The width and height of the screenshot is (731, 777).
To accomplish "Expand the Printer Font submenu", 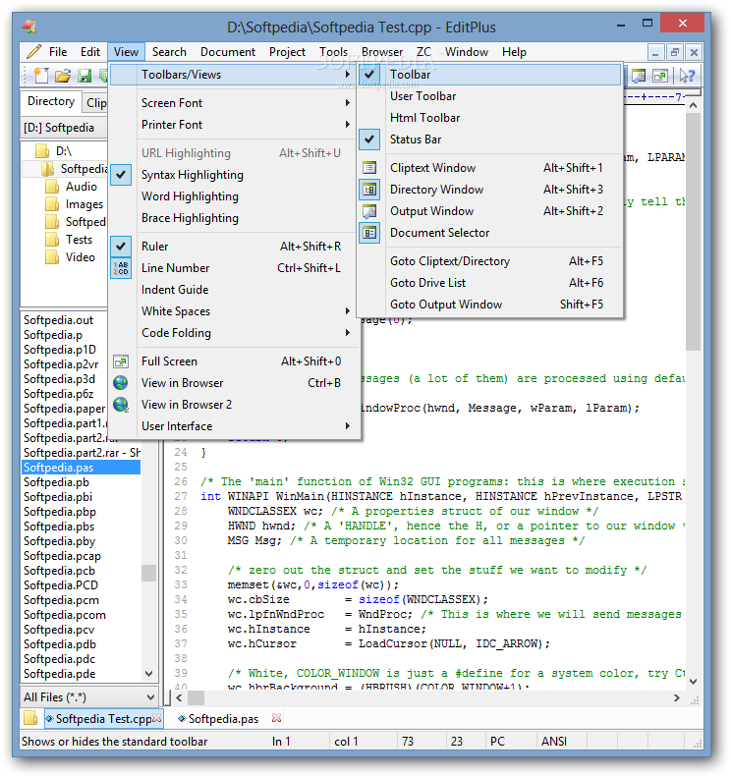I will (234, 125).
